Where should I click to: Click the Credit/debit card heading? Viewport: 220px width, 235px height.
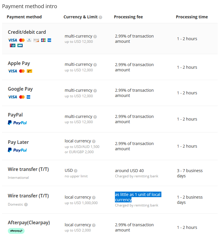(27, 32)
